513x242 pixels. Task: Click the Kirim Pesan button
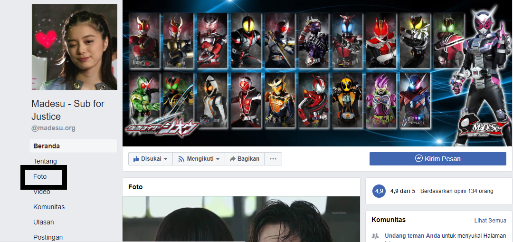click(x=438, y=159)
